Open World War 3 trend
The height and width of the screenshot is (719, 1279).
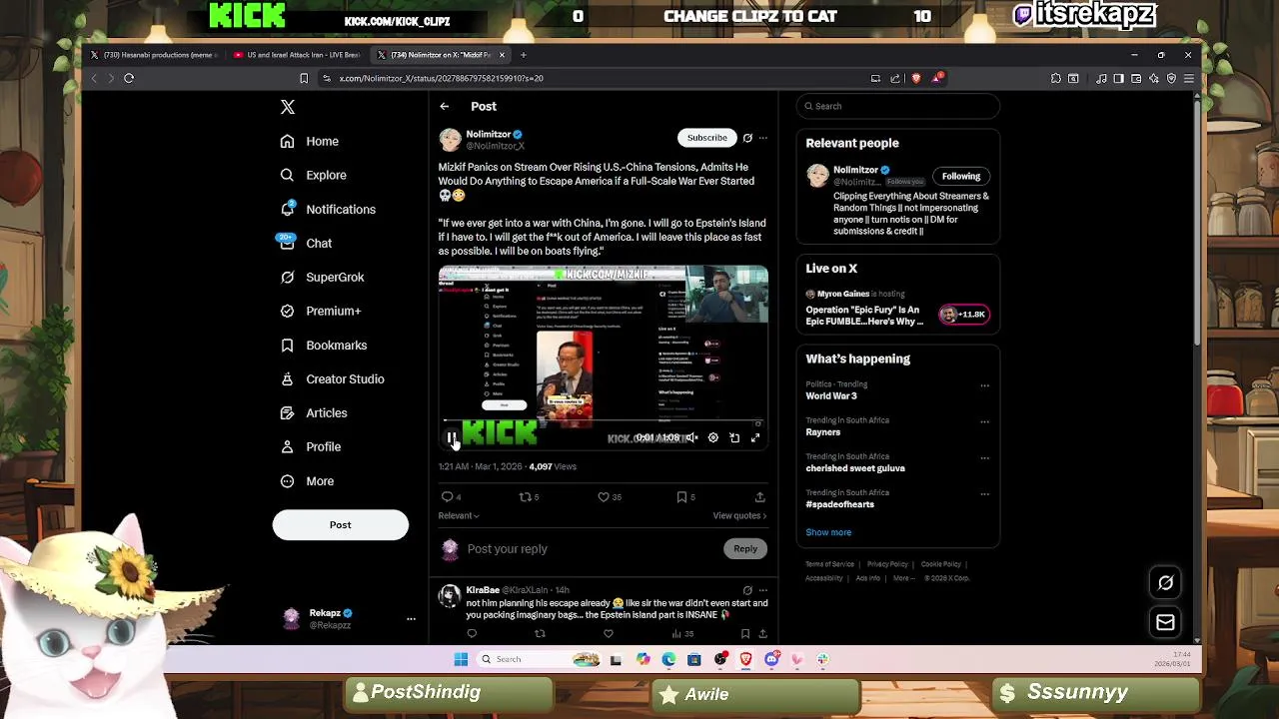pyautogui.click(x=831, y=396)
